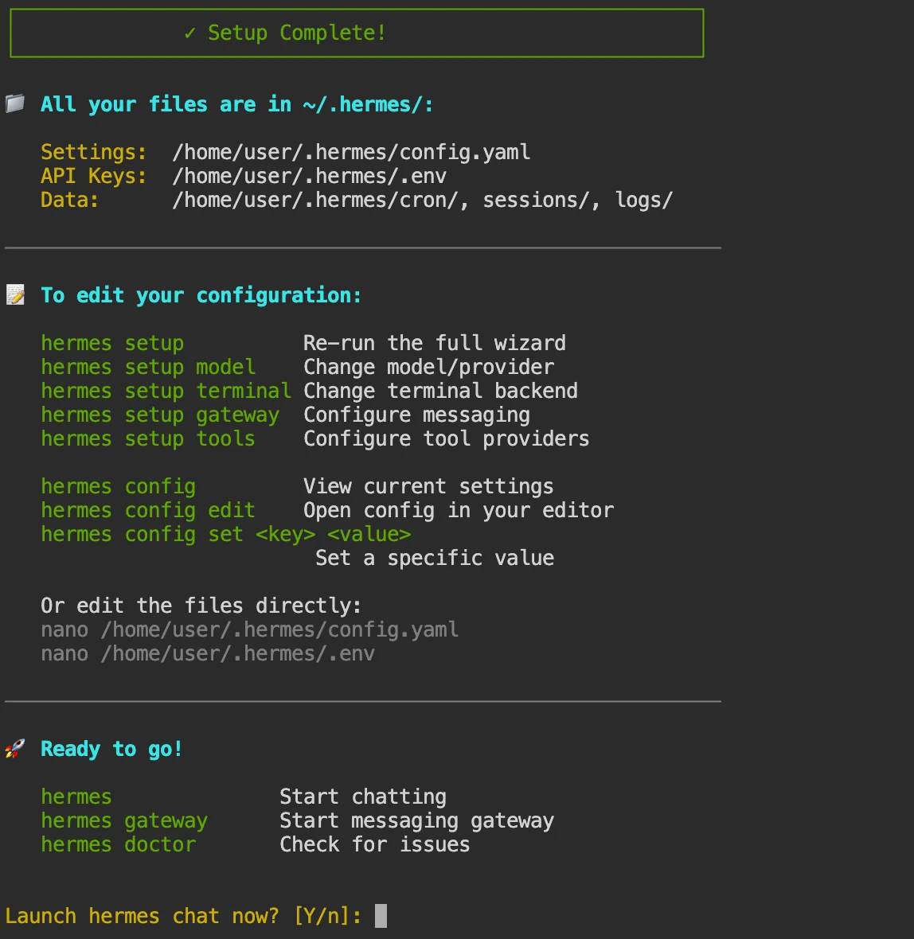Click the config.yaml settings path
914x939 pixels.
(x=351, y=152)
